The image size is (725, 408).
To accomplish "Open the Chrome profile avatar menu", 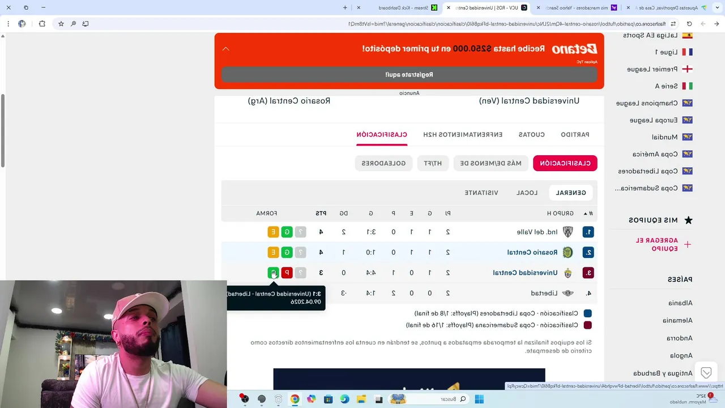I will click(22, 24).
